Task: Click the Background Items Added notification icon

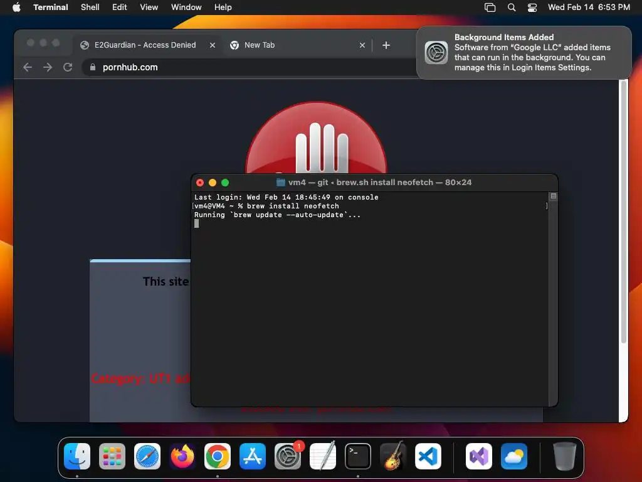Action: click(x=436, y=53)
